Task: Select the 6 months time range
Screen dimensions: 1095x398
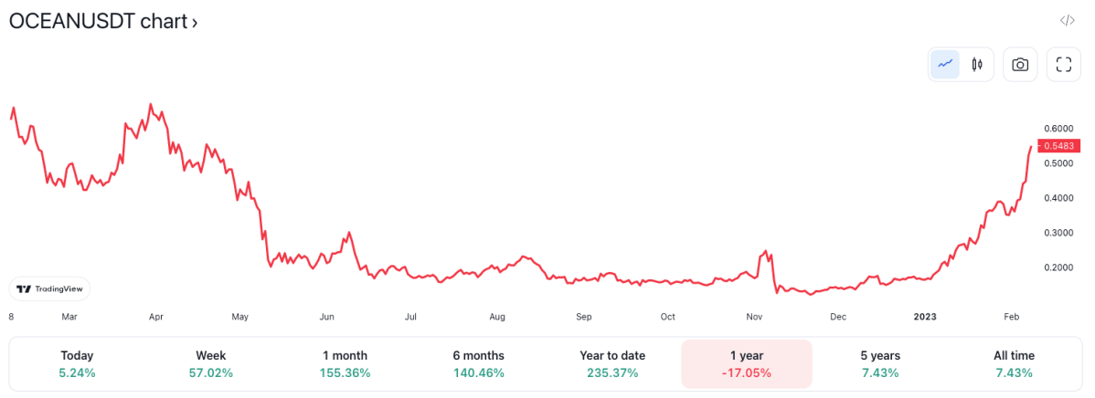Action: pyautogui.click(x=478, y=364)
